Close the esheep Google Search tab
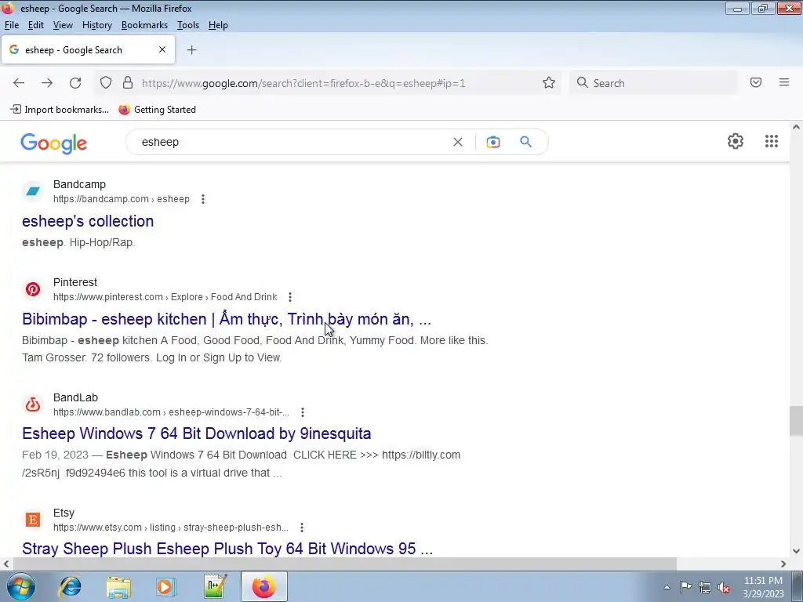This screenshot has height=602, width=803. coord(162,49)
